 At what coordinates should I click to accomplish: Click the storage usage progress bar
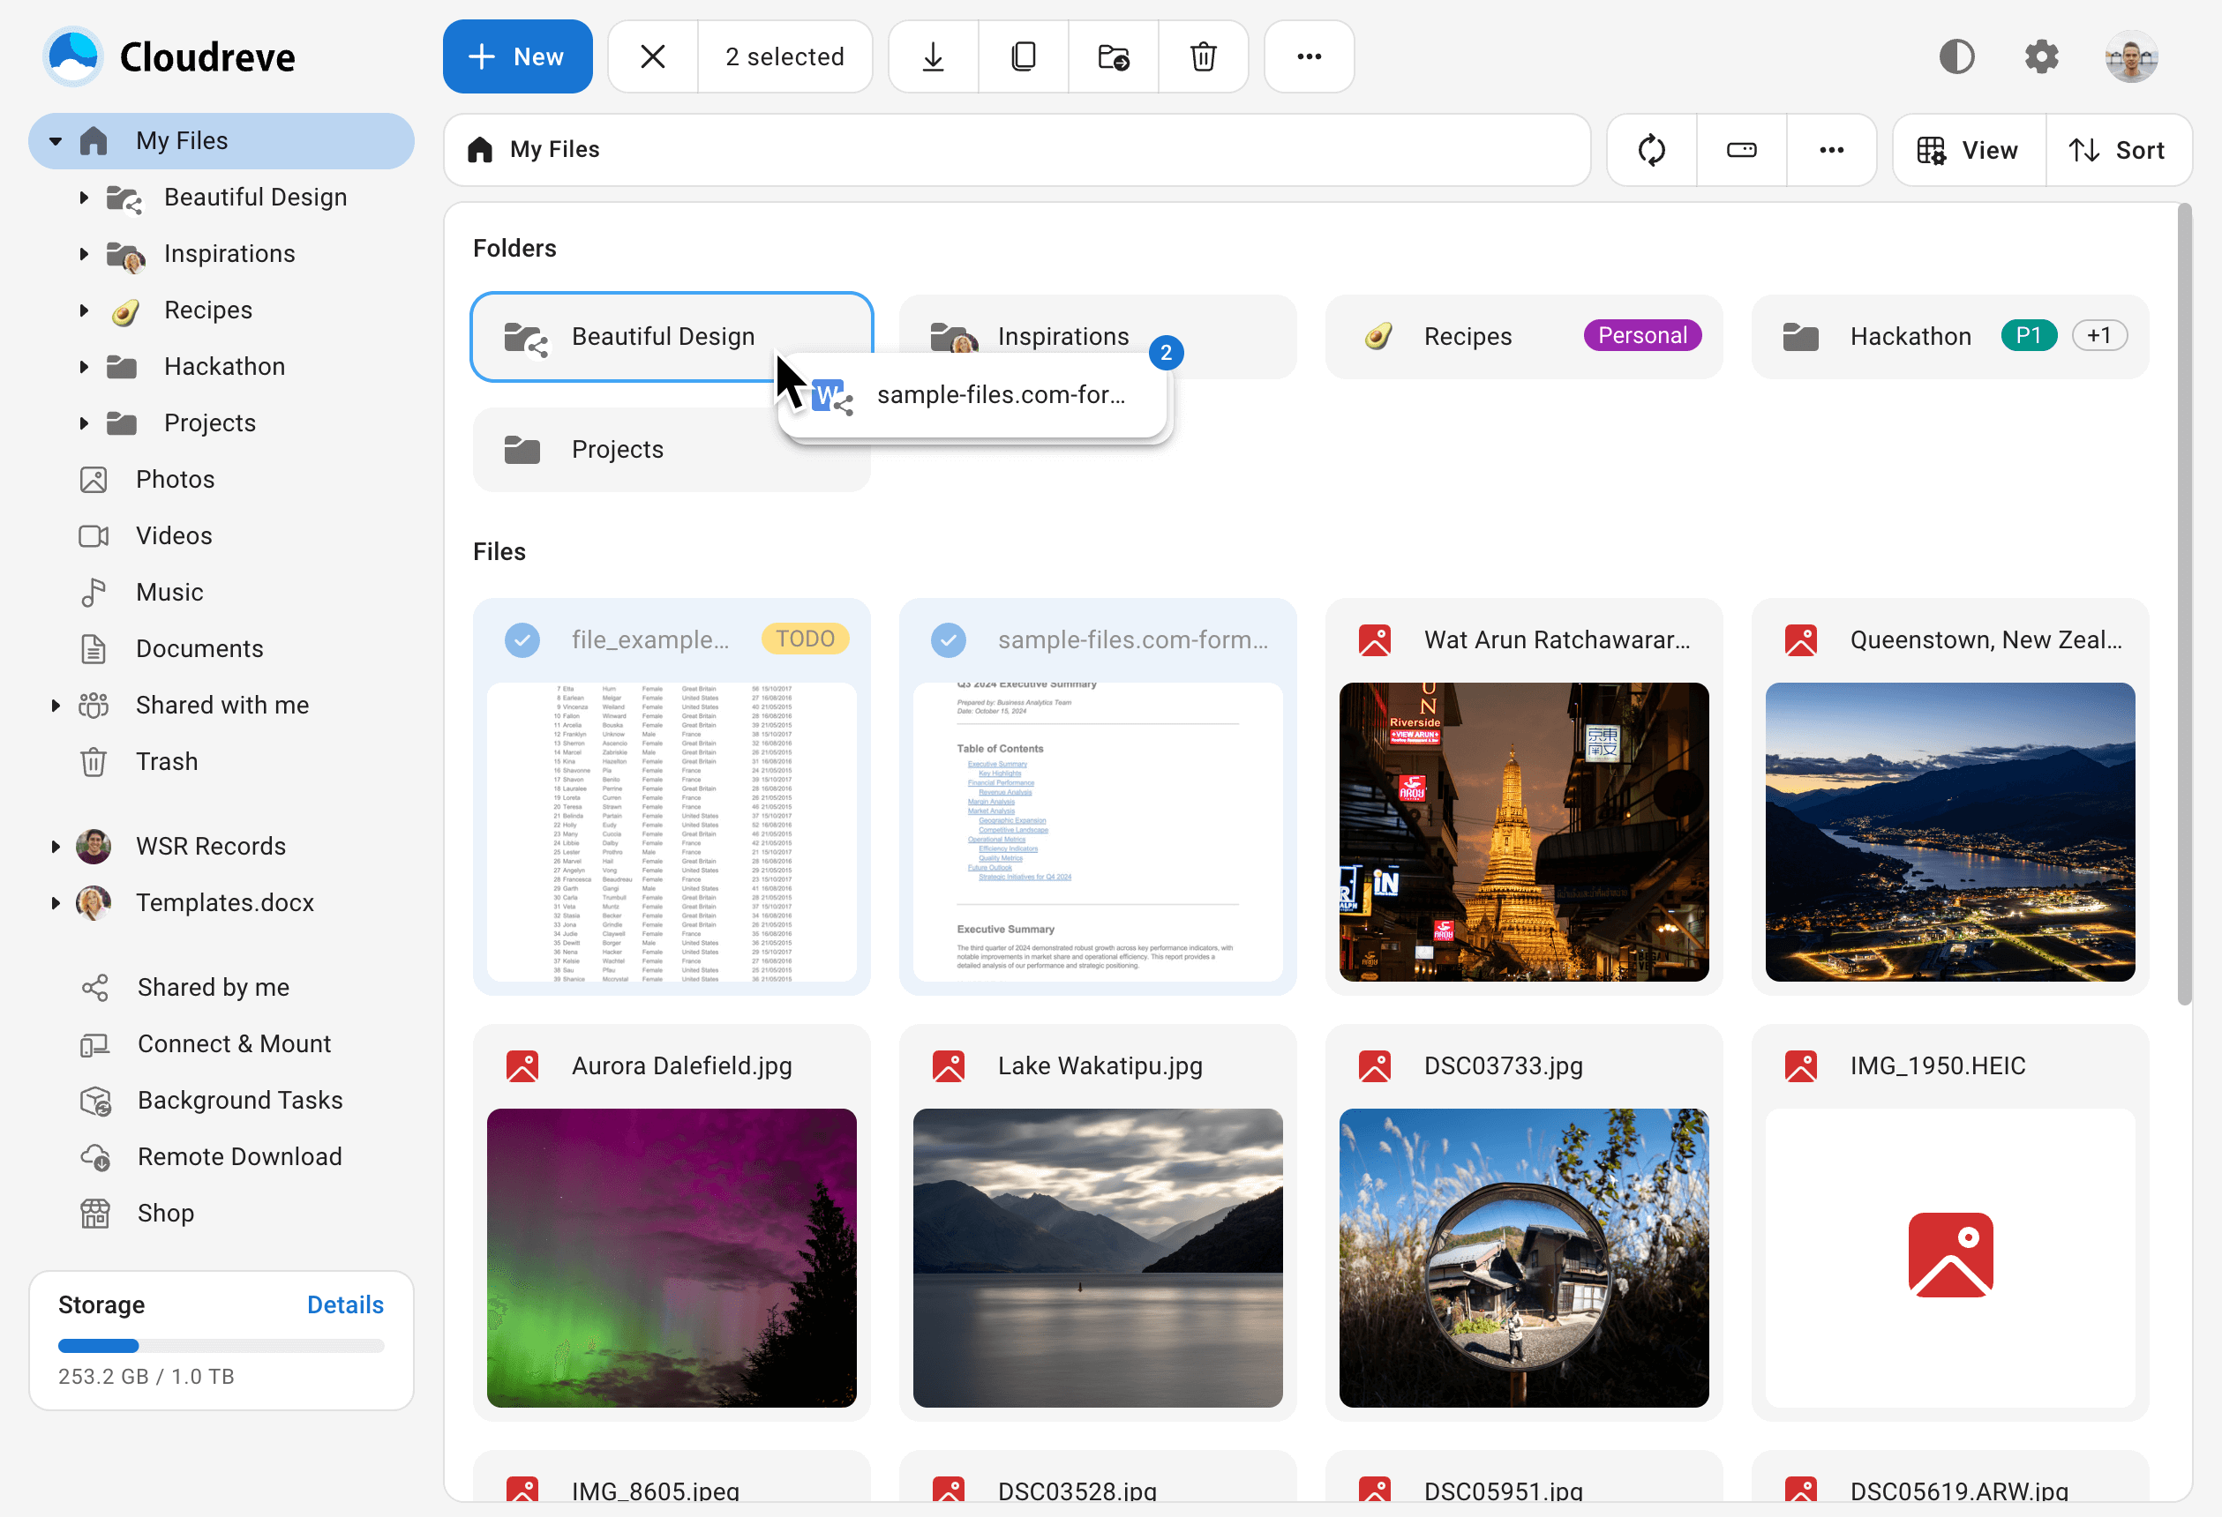[221, 1345]
